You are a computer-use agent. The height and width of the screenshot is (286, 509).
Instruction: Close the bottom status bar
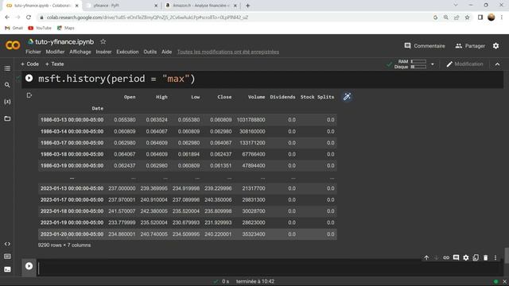tap(504, 281)
